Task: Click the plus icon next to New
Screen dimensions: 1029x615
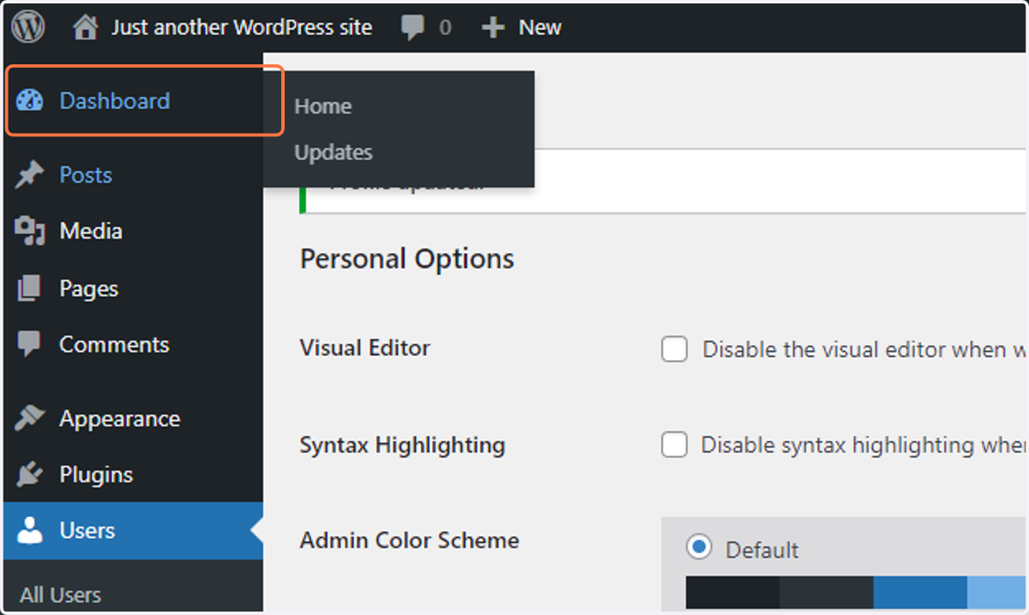Action: point(492,28)
